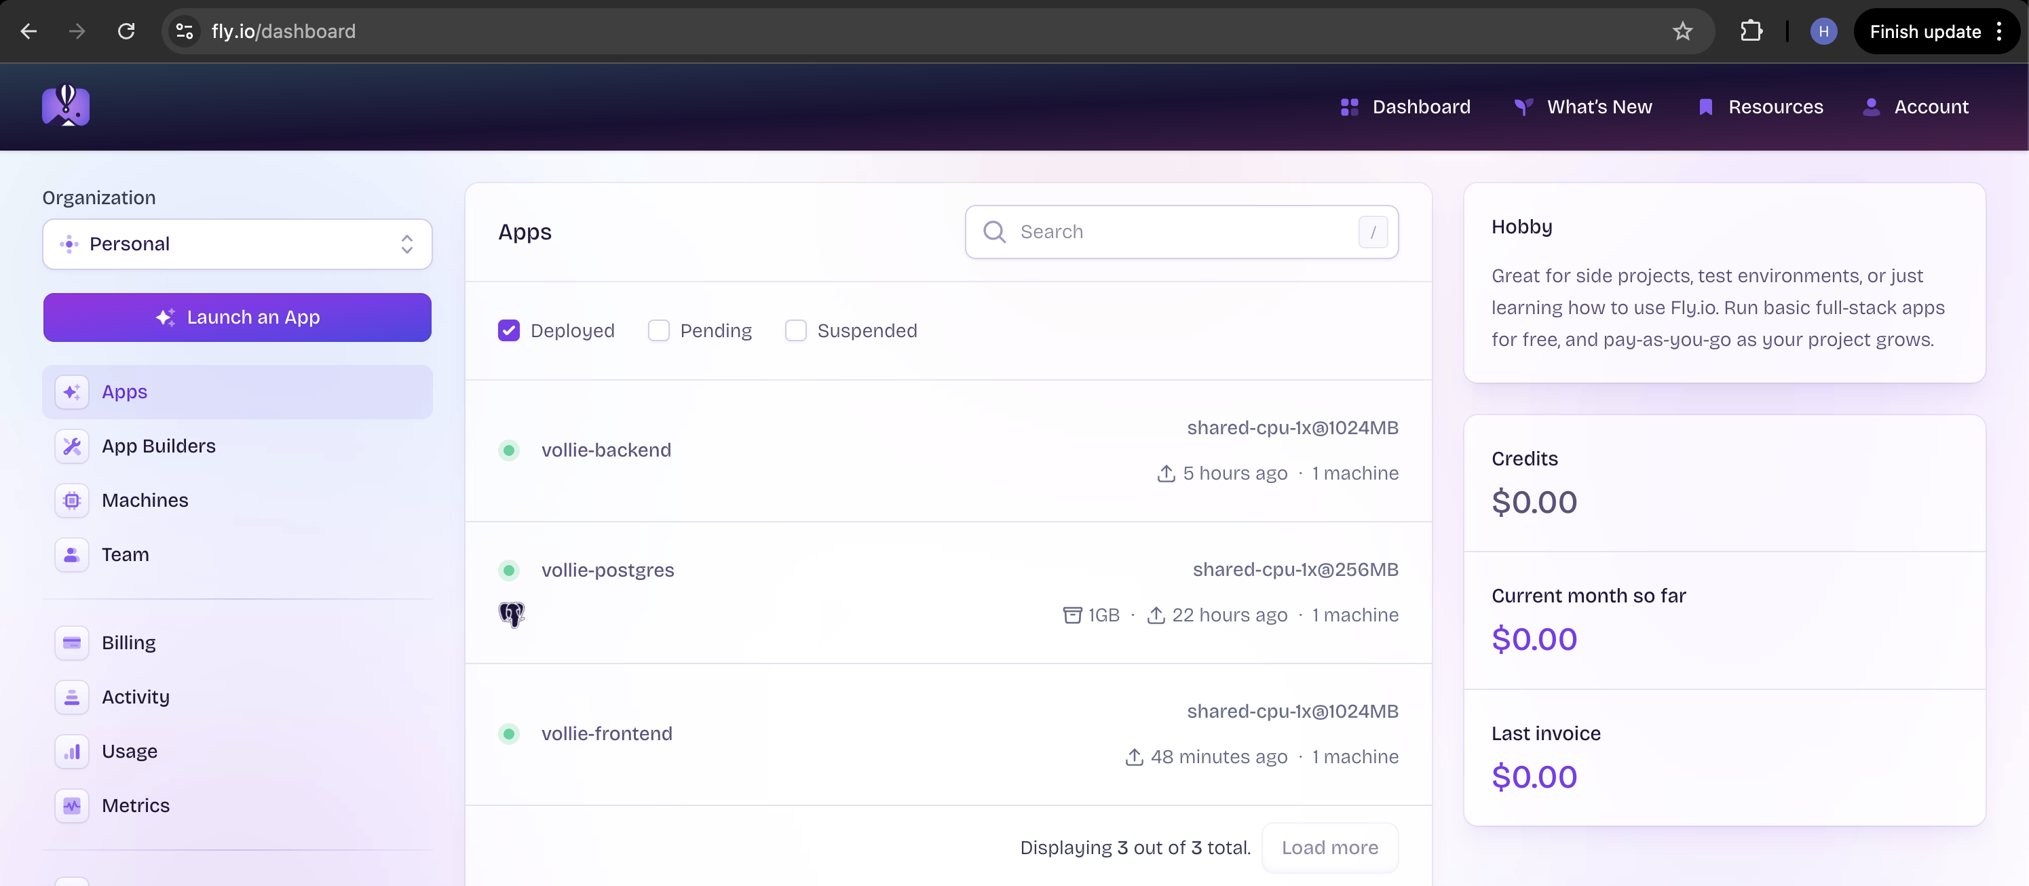Click the Fly.io balloon logo
The height and width of the screenshot is (886, 2029).
tap(67, 106)
